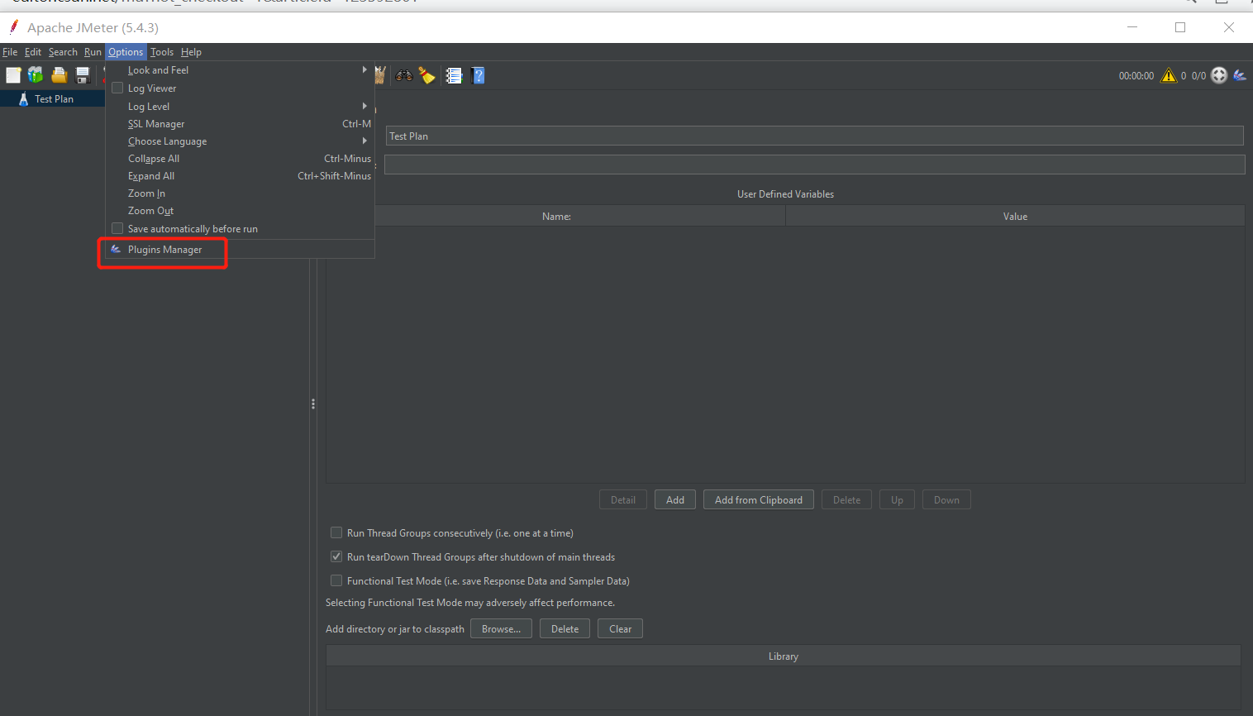Image resolution: width=1253 pixels, height=716 pixels.
Task: Click the Browse... classpath button
Action: tap(501, 628)
